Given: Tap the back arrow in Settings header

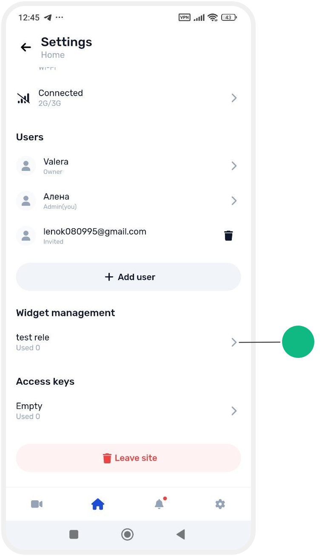Looking at the screenshot, I should tap(26, 47).
